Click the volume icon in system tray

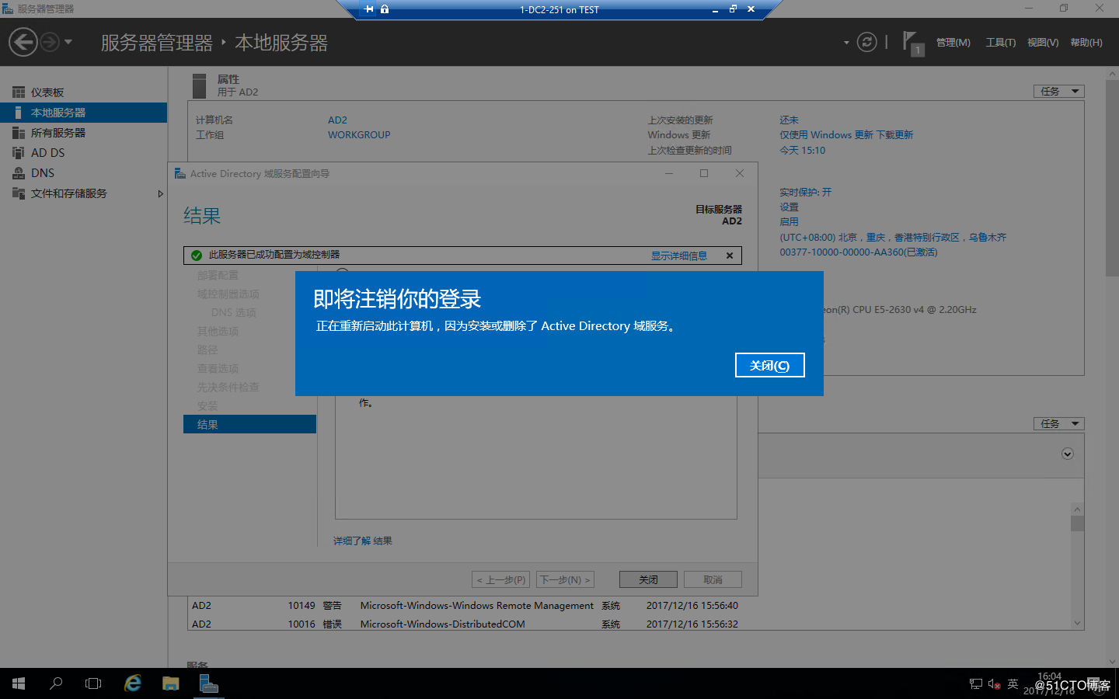[994, 684]
